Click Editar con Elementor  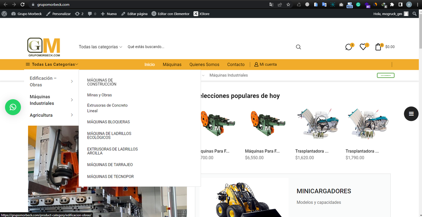170,14
